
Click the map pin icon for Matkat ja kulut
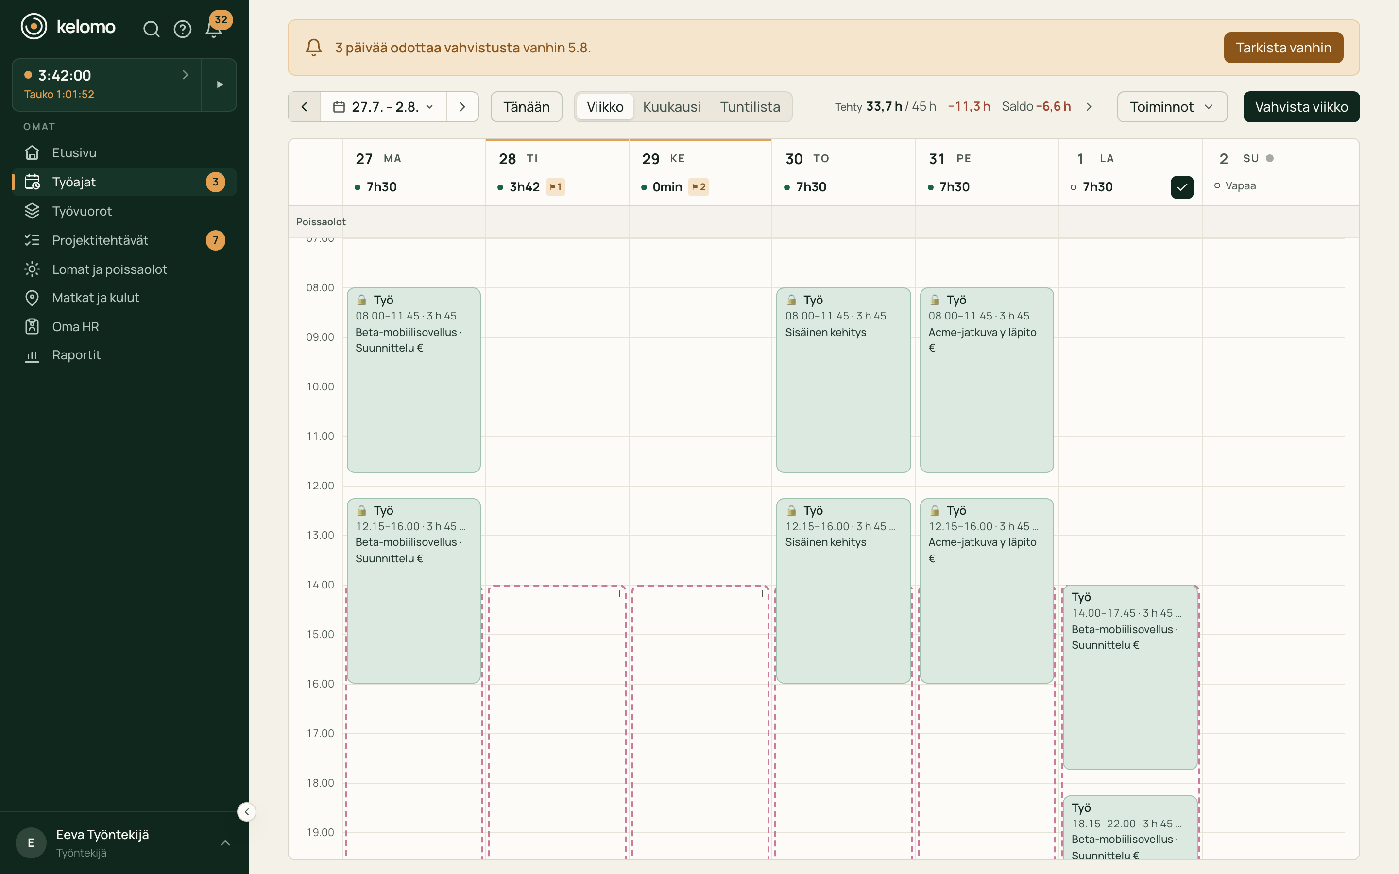click(33, 298)
